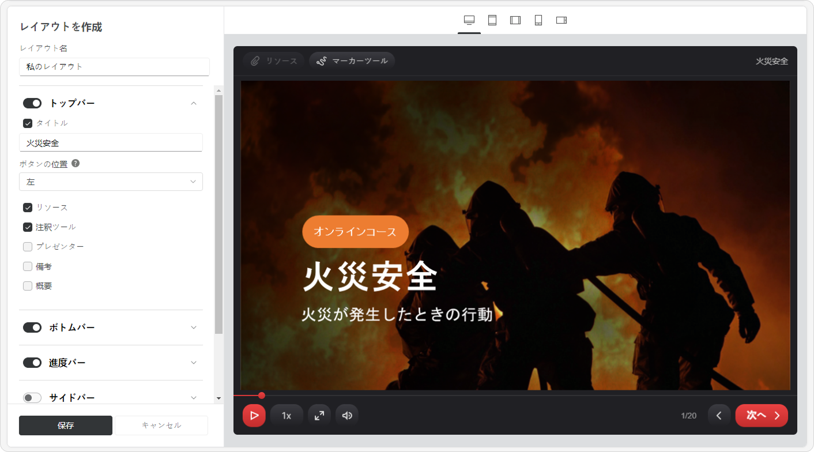
Task: Click the settings panel vertical scrollbar
Action: [x=218, y=214]
